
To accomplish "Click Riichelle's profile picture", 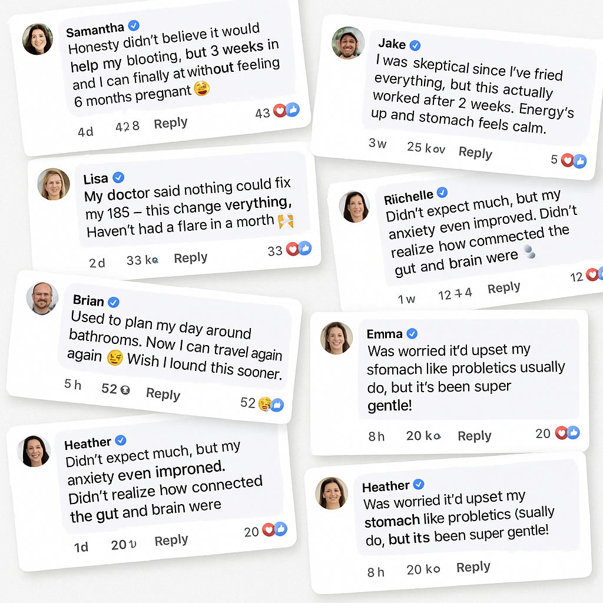I will point(354,207).
